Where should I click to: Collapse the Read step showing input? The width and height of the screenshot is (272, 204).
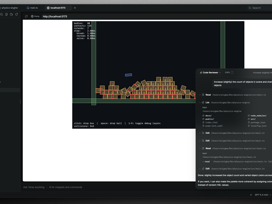point(234,148)
